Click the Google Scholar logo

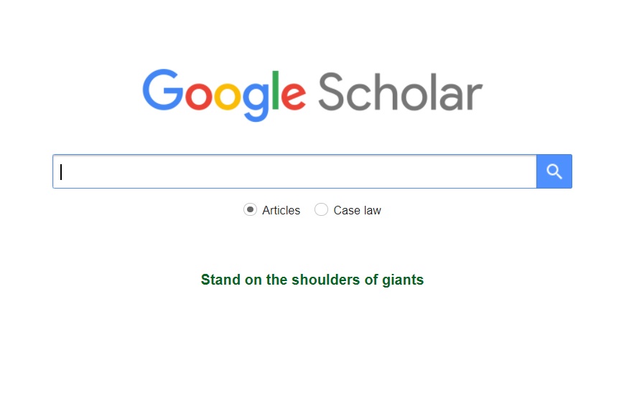click(312, 95)
